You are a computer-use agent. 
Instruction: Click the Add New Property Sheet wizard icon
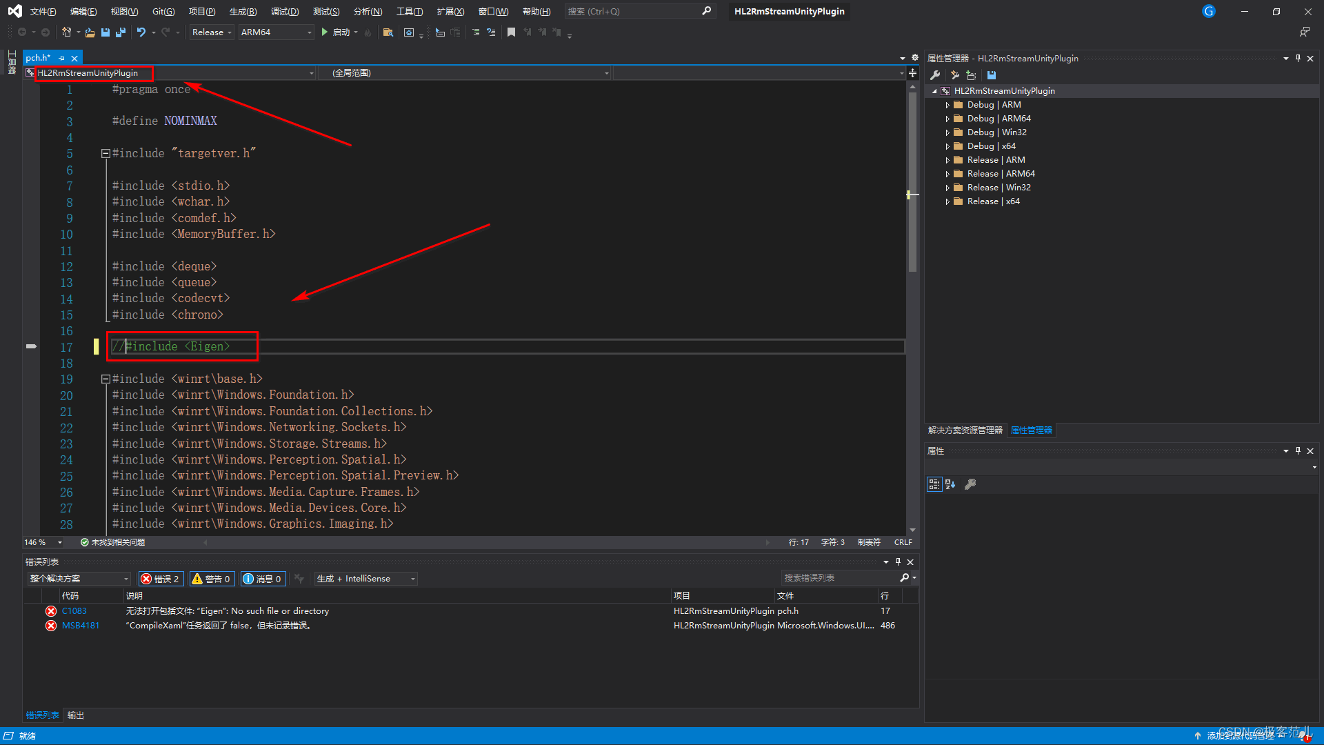pos(955,75)
